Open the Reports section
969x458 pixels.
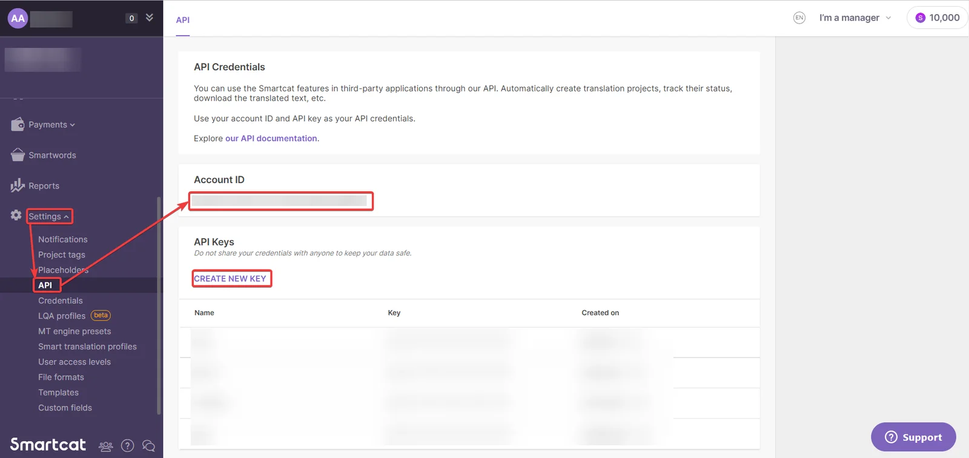(x=44, y=186)
